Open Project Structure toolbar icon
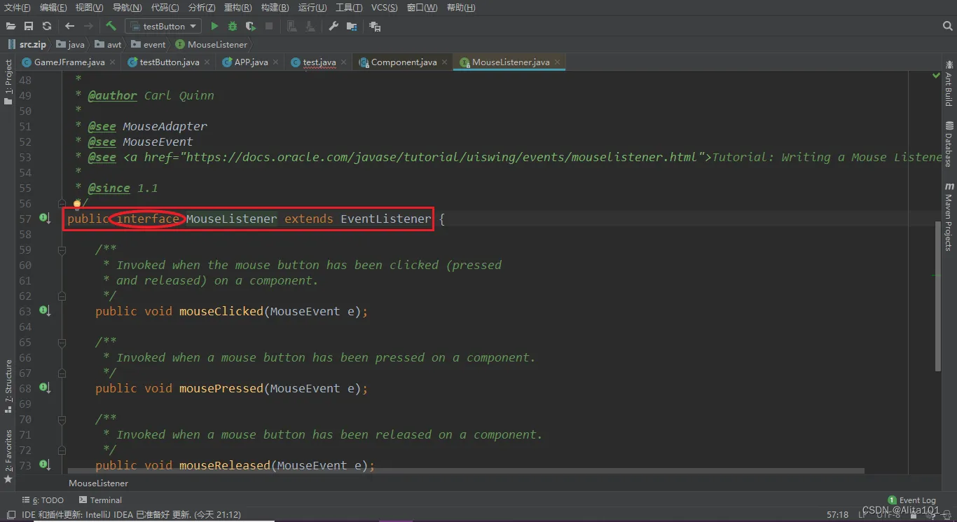The image size is (957, 522). click(x=352, y=26)
